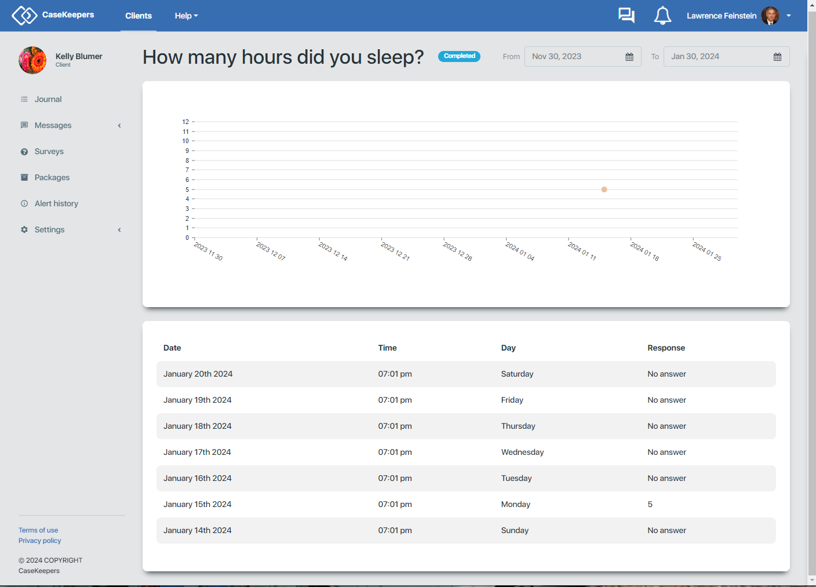Click the To date field Jan 30, 2024

click(727, 56)
